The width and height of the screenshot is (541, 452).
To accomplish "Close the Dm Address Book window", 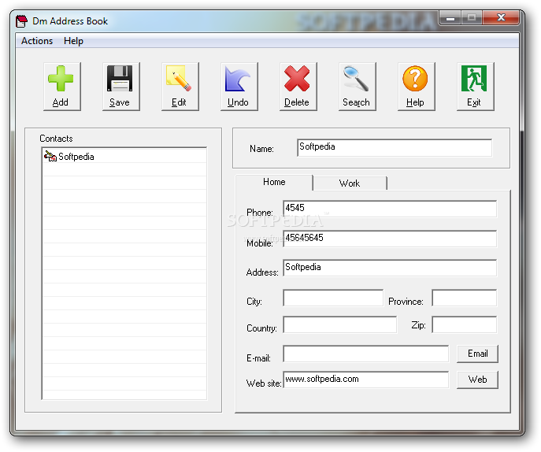I will 501,18.
